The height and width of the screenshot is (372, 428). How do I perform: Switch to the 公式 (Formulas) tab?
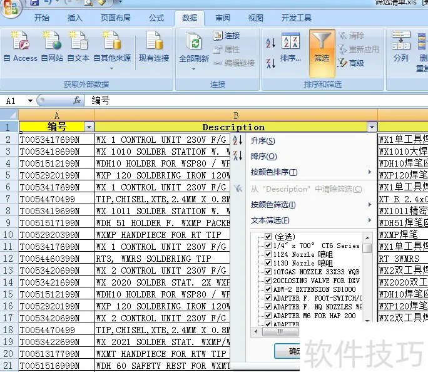tap(156, 18)
